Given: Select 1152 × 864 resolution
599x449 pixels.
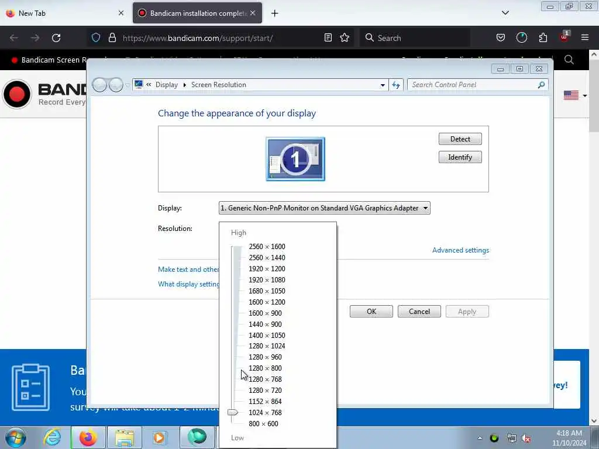Looking at the screenshot, I should tap(265, 401).
